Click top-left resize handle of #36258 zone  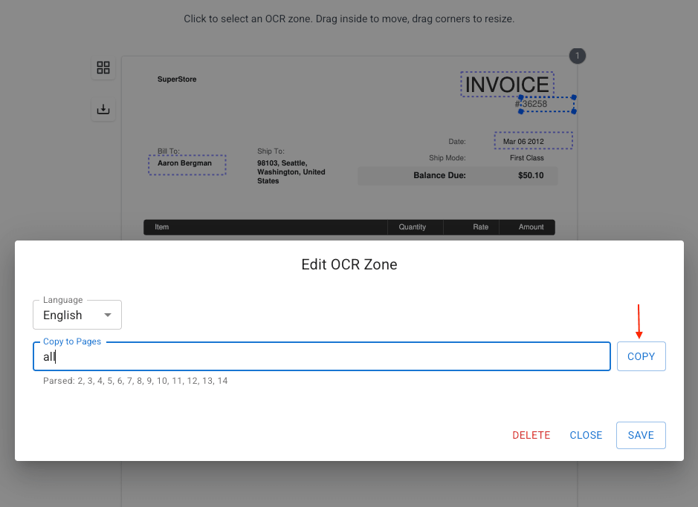[520, 97]
